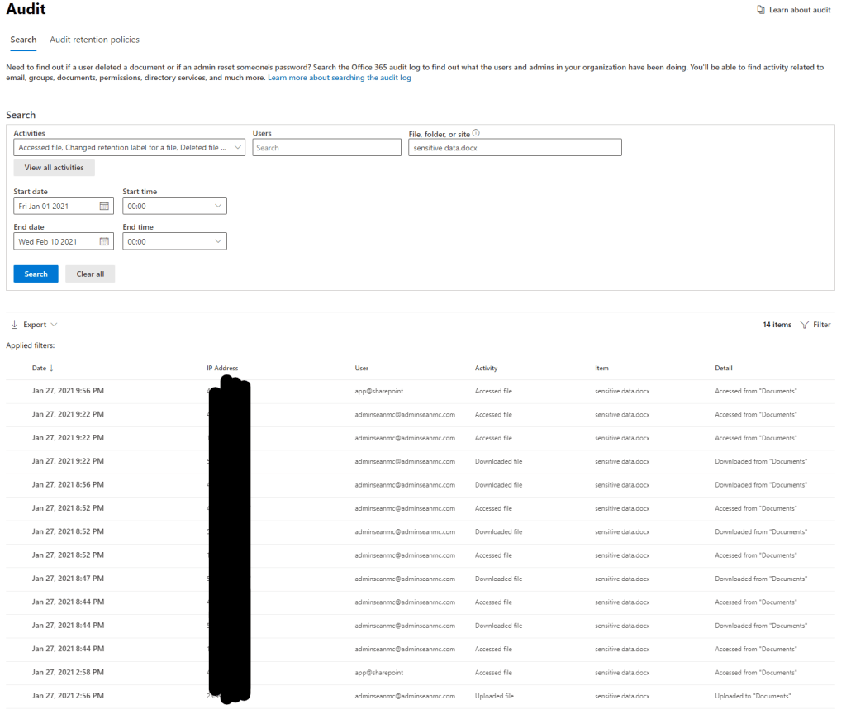Open the End time dropdown

tap(218, 241)
